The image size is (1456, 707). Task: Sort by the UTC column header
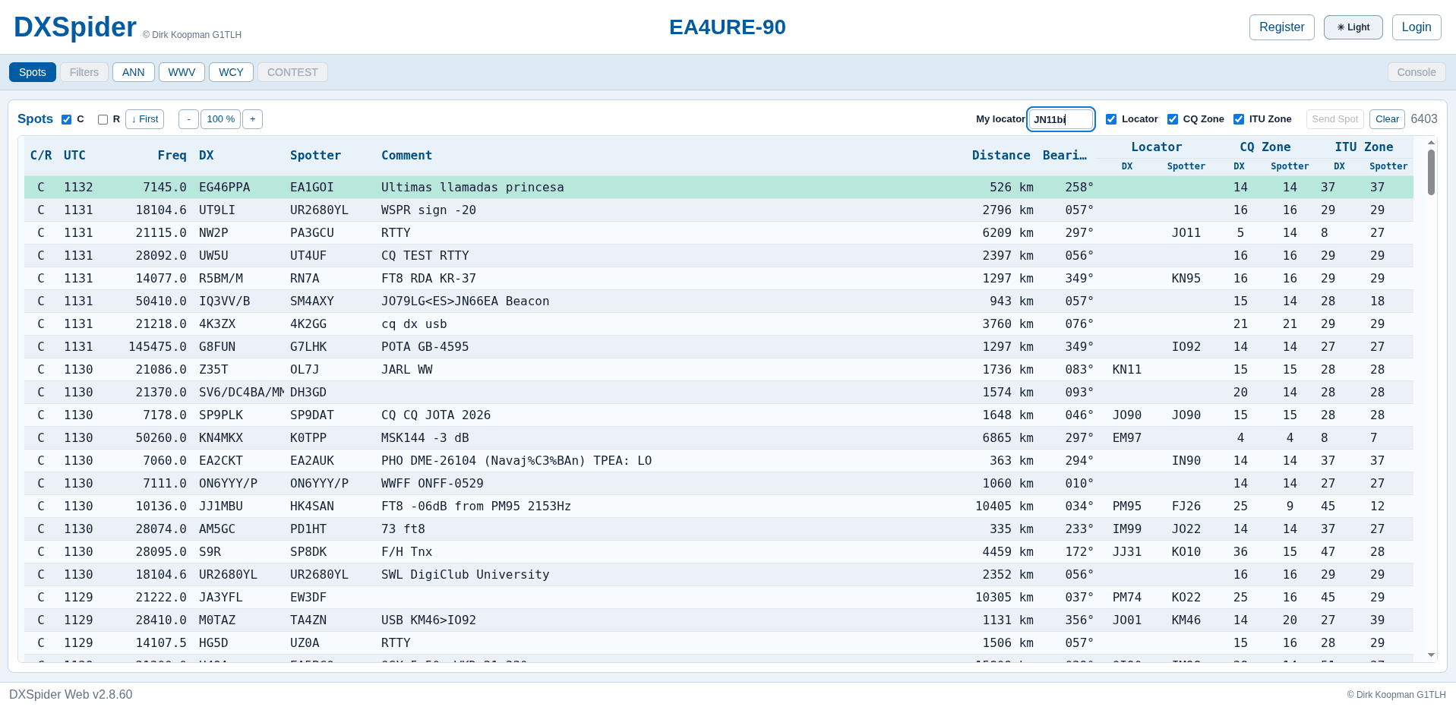[74, 156]
